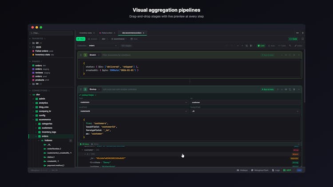Click the Run to here button in $lookup stage
This screenshot has width=333, height=187.
pyautogui.click(x=267, y=89)
